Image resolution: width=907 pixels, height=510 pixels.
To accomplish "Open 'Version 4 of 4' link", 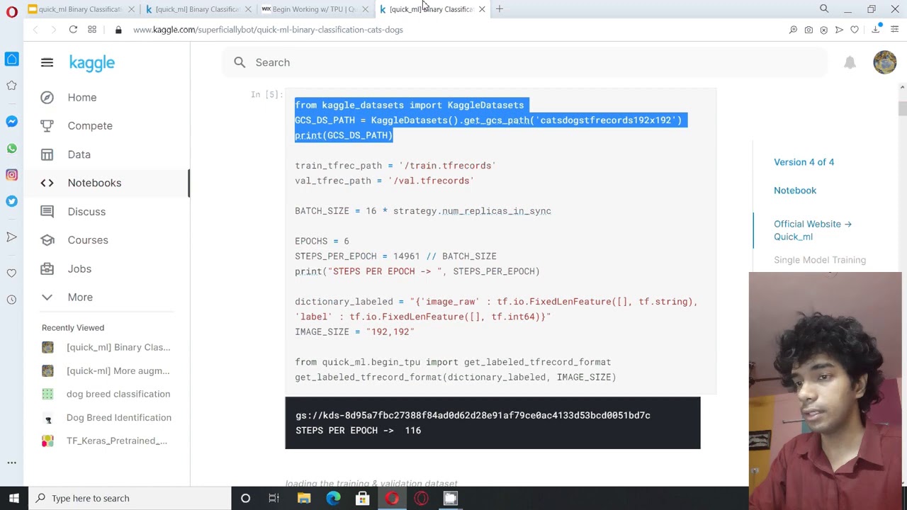I will point(804,162).
